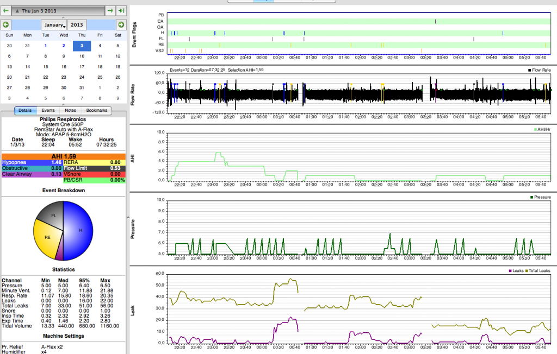Viewport: 557px width, 354px height.
Task: Click the Total Leaks legend entry
Action: pos(538,270)
